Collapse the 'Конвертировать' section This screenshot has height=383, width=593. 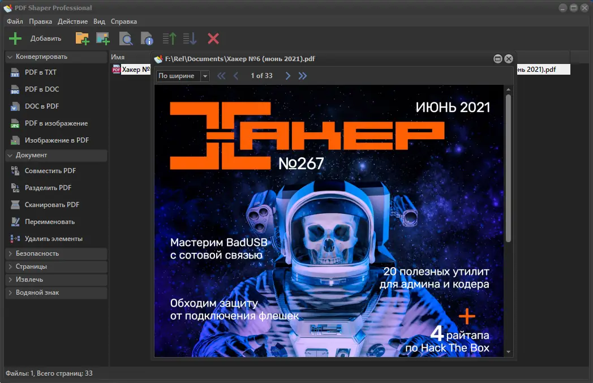pyautogui.click(x=41, y=57)
